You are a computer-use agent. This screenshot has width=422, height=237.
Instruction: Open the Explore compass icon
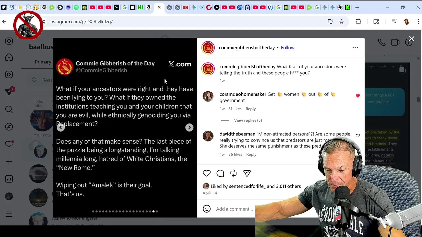pyautogui.click(x=9, y=127)
